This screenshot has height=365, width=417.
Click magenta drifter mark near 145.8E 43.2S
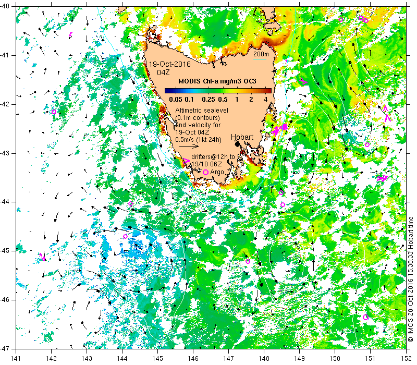pyautogui.click(x=186, y=161)
